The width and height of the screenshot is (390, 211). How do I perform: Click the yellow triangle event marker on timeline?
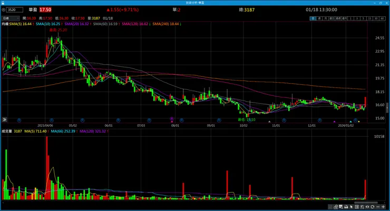[359, 122]
